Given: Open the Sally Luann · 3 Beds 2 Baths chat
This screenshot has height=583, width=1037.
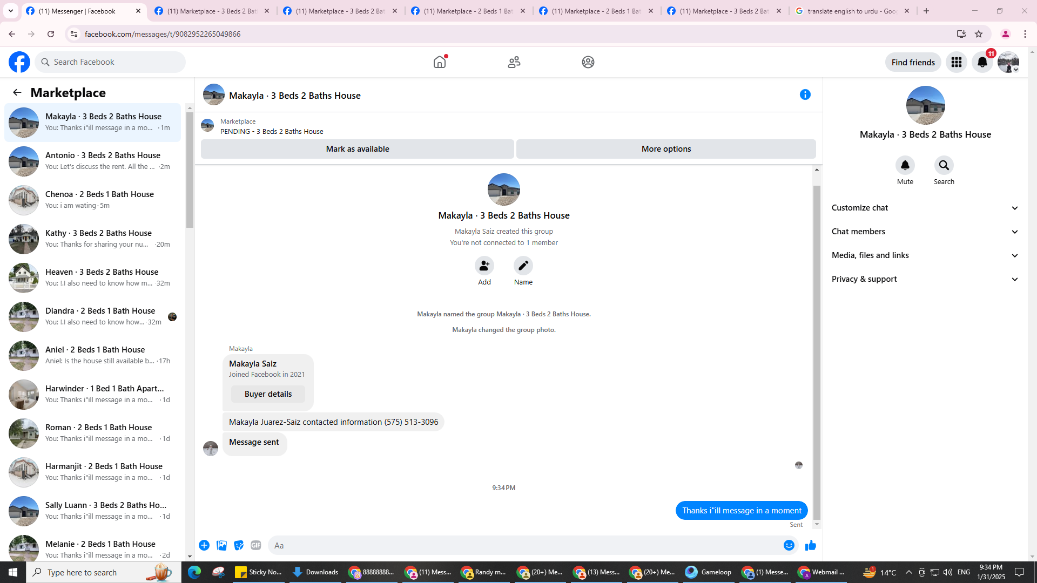Looking at the screenshot, I should pos(93,511).
